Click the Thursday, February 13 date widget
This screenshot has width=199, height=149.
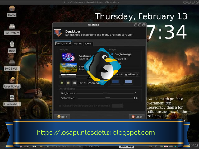click(141, 16)
